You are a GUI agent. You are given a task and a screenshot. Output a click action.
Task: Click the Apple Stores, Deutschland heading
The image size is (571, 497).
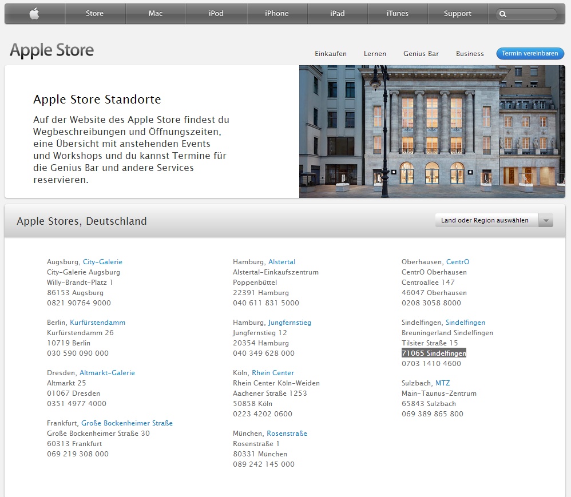point(82,221)
